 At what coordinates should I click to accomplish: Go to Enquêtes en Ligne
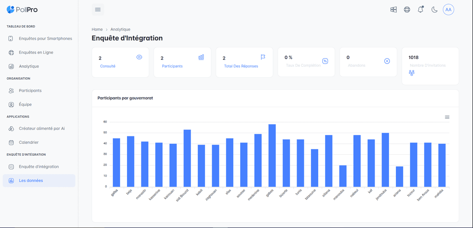click(36, 53)
